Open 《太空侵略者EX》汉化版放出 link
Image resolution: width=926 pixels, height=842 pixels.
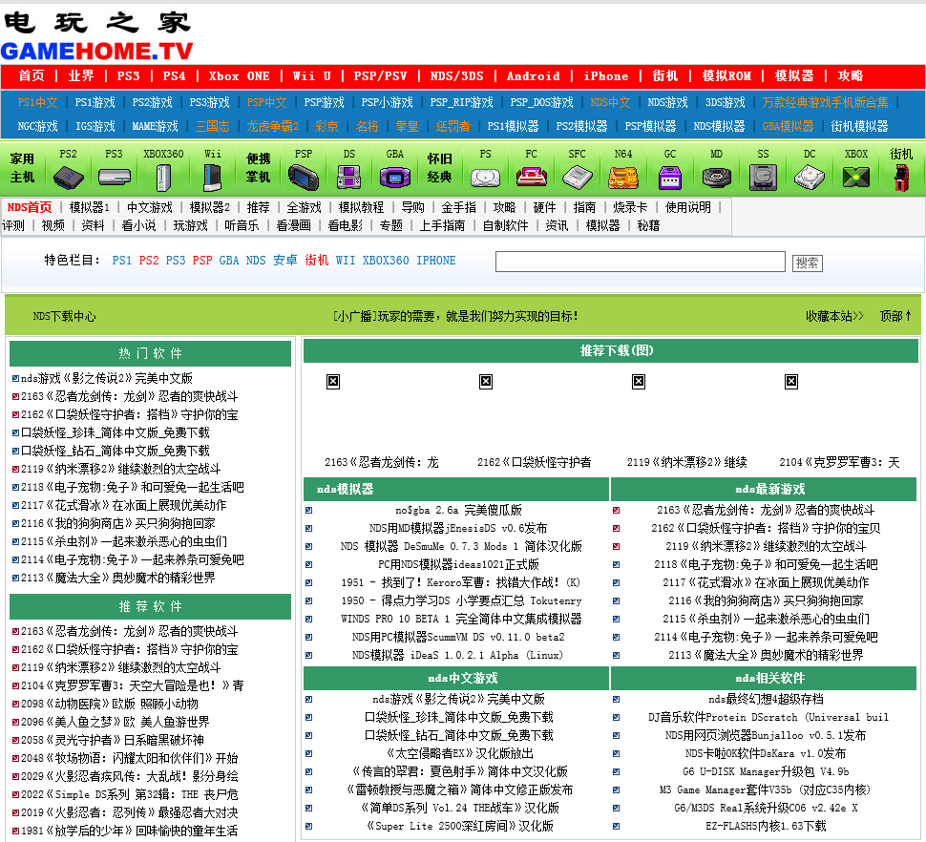(x=458, y=753)
